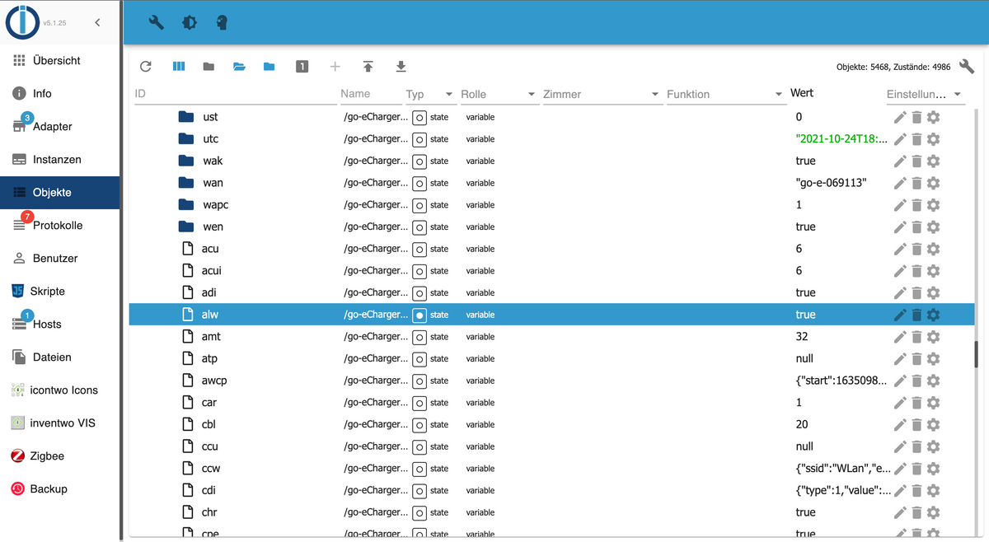Open Benutzer page in sidebar
Screen dimensions: 989x542
tap(59, 258)
